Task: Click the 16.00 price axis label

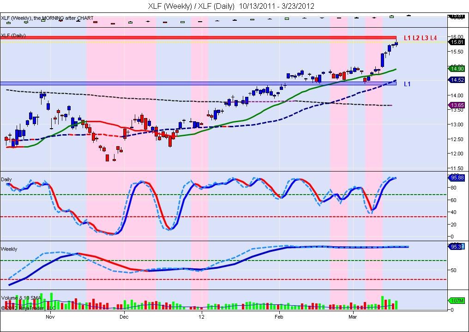Action: coord(457,36)
